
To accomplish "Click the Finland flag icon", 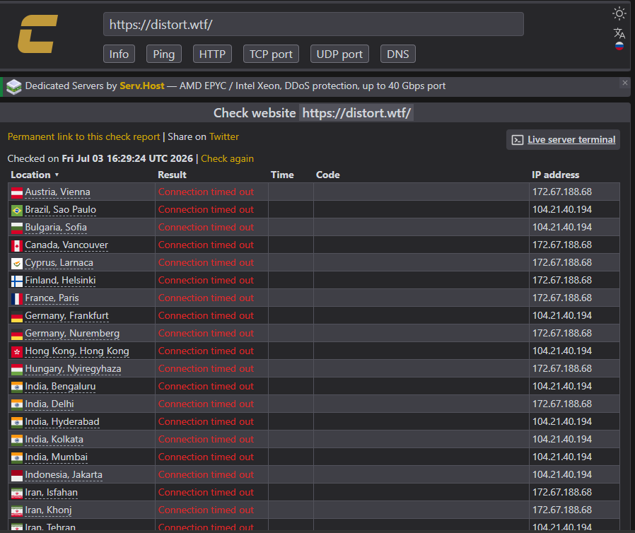I will click(16, 281).
